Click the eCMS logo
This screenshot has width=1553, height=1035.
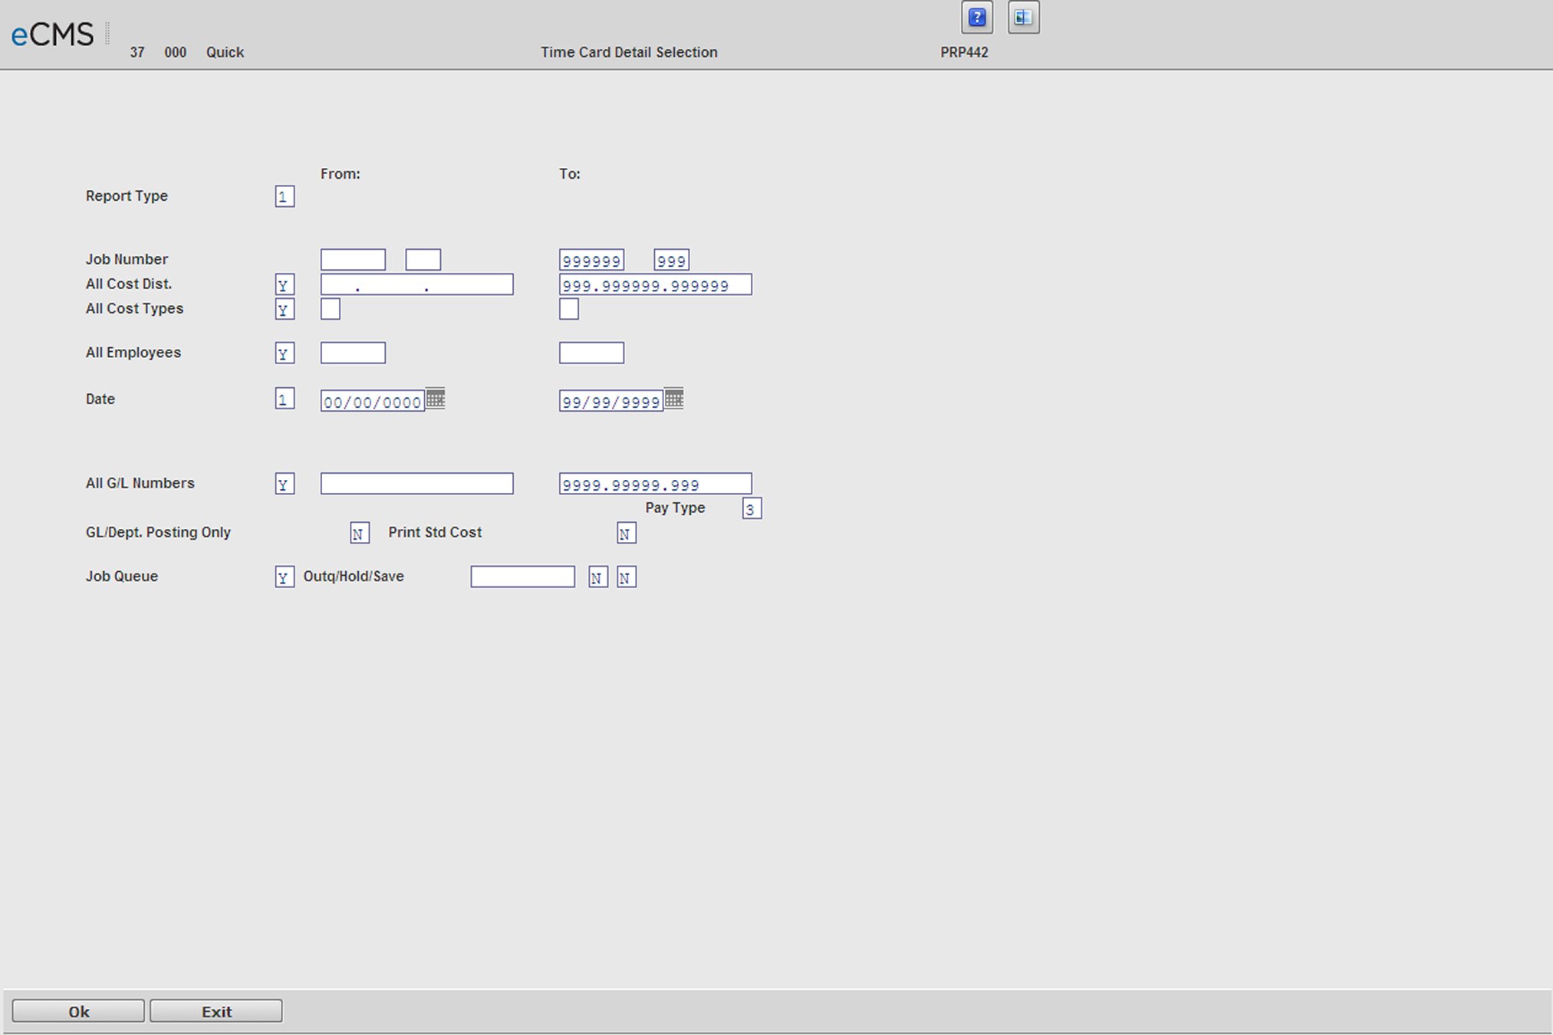pyautogui.click(x=52, y=35)
